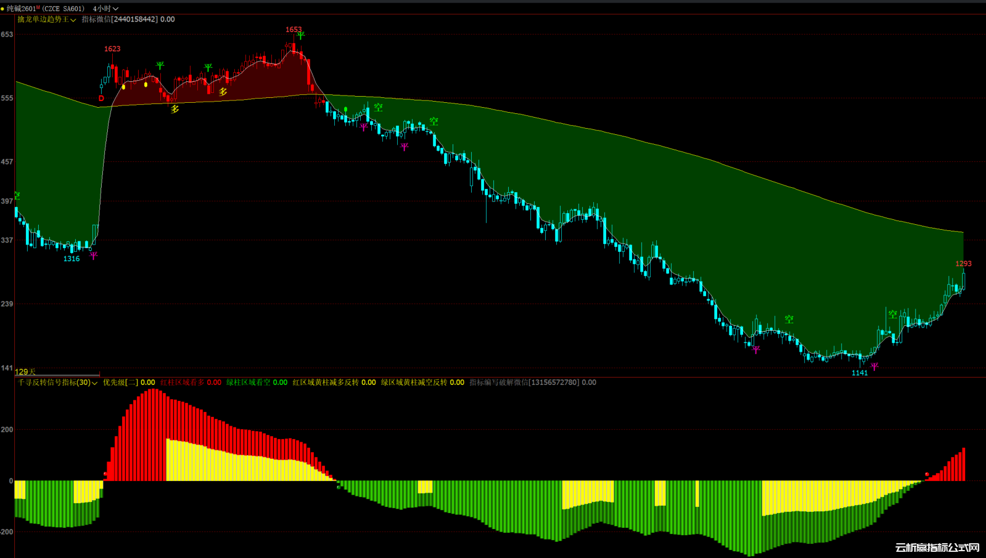Image resolution: width=986 pixels, height=558 pixels.
Task: Click the 绿柱区域看空 legend label
Action: 249,382
